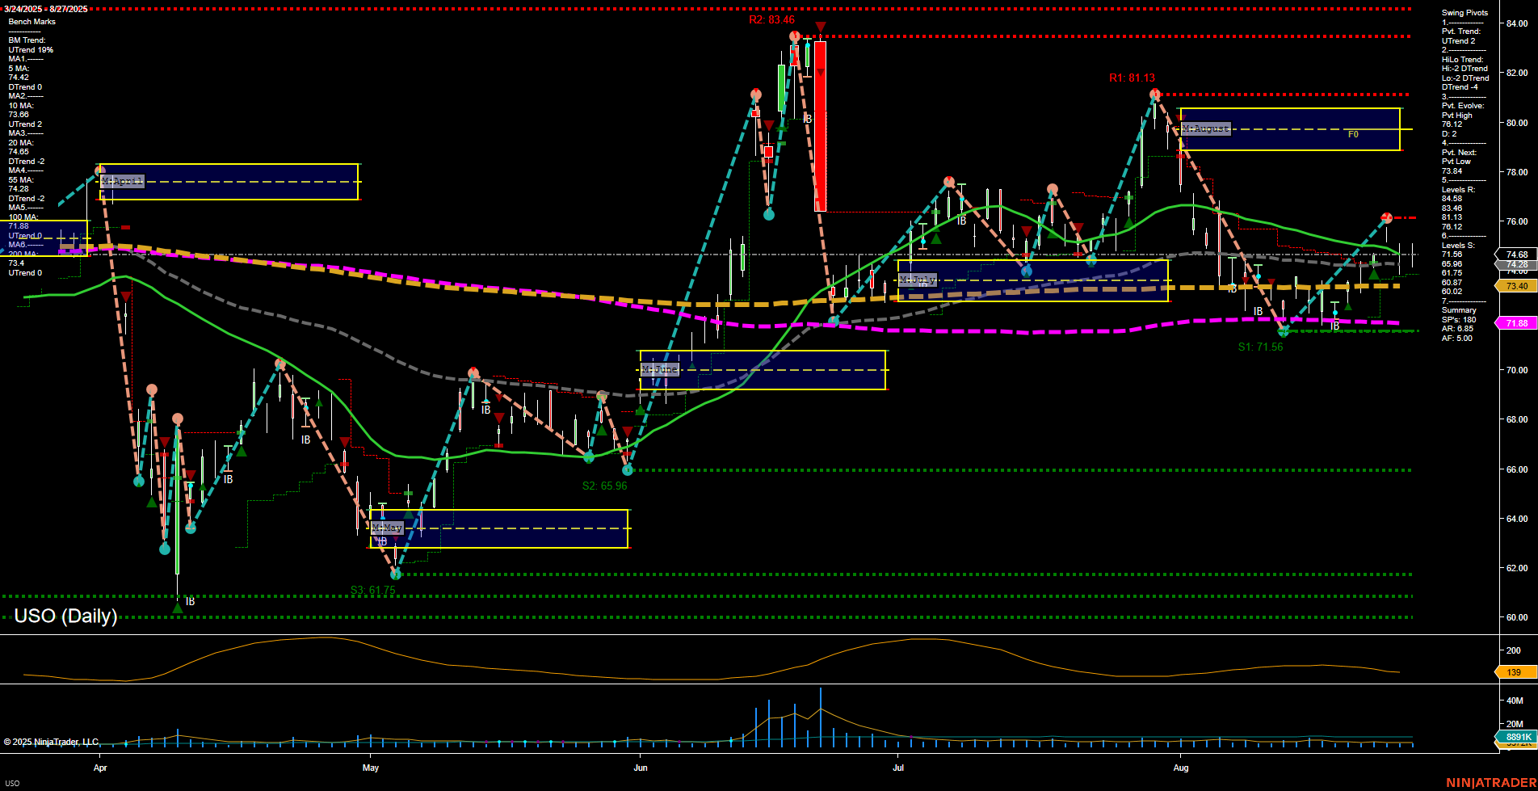This screenshot has width=1538, height=791.
Task: Select the M-August monthly range label
Action: [1205, 128]
